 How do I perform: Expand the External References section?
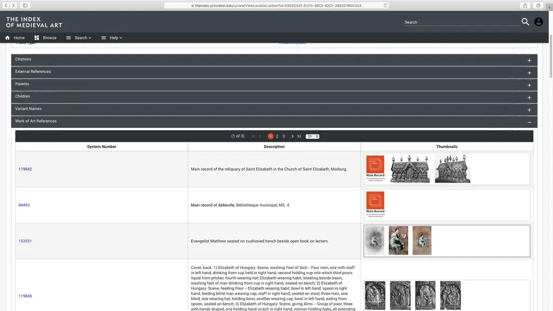click(529, 72)
